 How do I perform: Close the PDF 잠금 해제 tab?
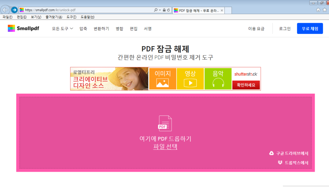[x=222, y=11]
